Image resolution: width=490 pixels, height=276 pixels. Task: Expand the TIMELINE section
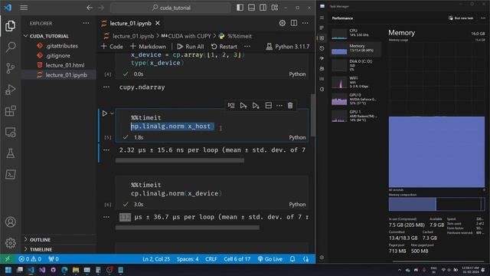[41, 249]
